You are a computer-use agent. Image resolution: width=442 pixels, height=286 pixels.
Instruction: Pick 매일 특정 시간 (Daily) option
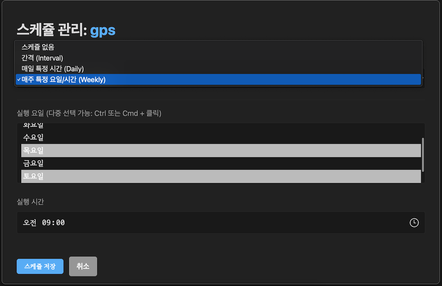(53, 69)
